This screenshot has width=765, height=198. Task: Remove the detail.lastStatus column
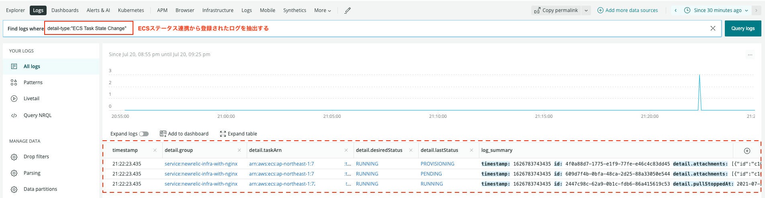point(472,150)
